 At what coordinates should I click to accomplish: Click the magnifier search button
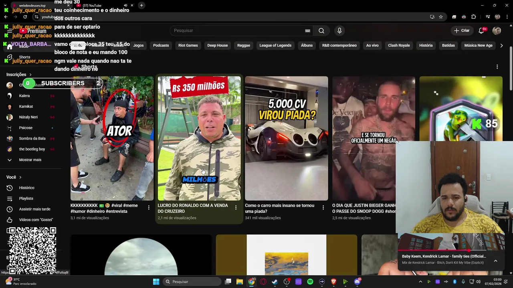[x=321, y=31]
